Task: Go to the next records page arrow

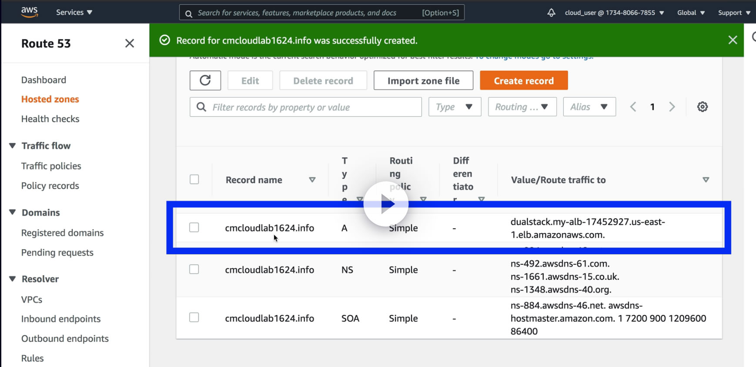Action: point(672,107)
